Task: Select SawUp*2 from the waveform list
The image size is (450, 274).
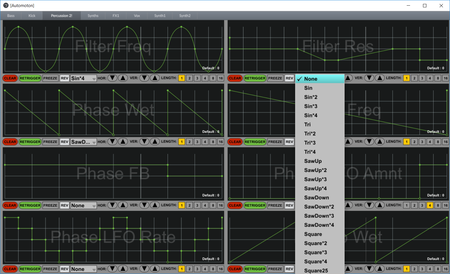Action: click(x=315, y=170)
